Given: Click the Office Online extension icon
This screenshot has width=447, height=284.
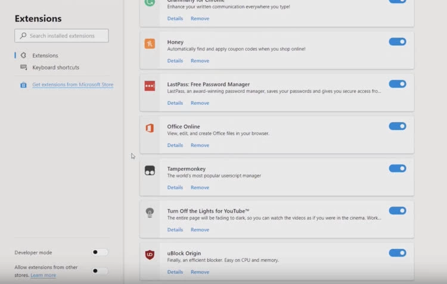Looking at the screenshot, I should pyautogui.click(x=150, y=128).
